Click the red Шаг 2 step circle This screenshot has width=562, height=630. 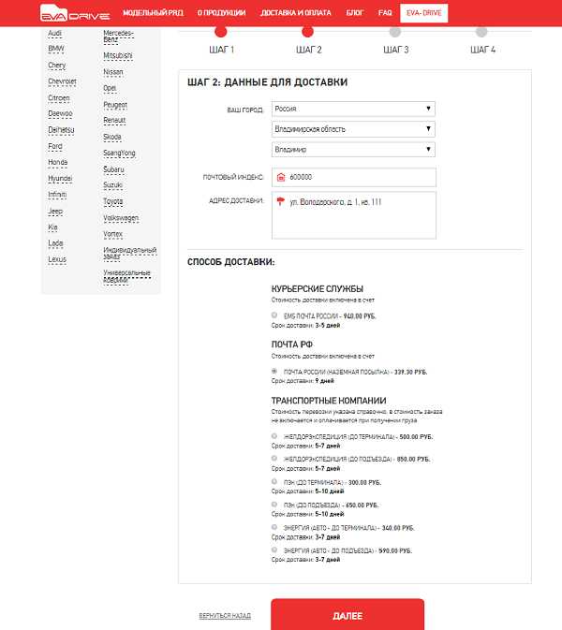click(308, 32)
